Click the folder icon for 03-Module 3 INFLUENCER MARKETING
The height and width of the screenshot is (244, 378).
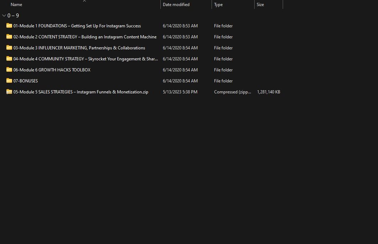click(9, 48)
